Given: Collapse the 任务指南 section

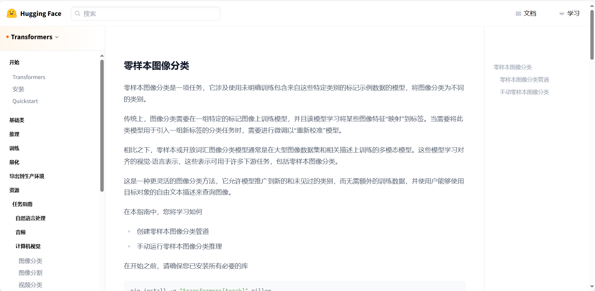Looking at the screenshot, I should [x=22, y=204].
